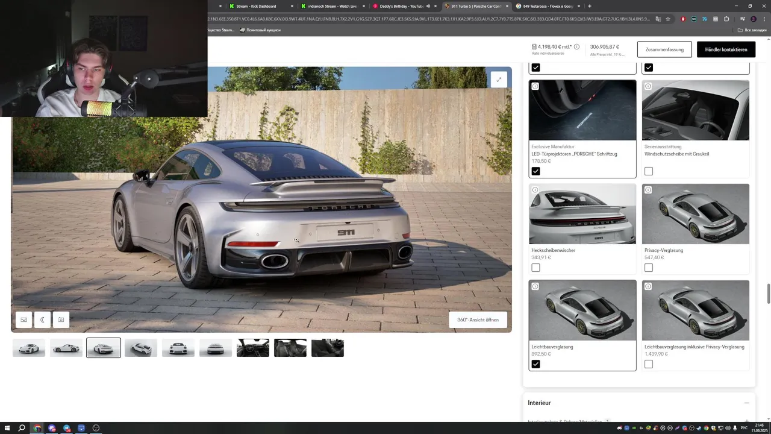The height and width of the screenshot is (434, 771).
Task: Open info for LED-Türprojektoren option
Action: [535, 86]
